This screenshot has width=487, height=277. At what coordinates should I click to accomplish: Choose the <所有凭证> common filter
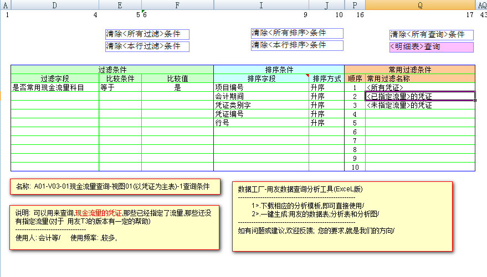pyautogui.click(x=419, y=87)
